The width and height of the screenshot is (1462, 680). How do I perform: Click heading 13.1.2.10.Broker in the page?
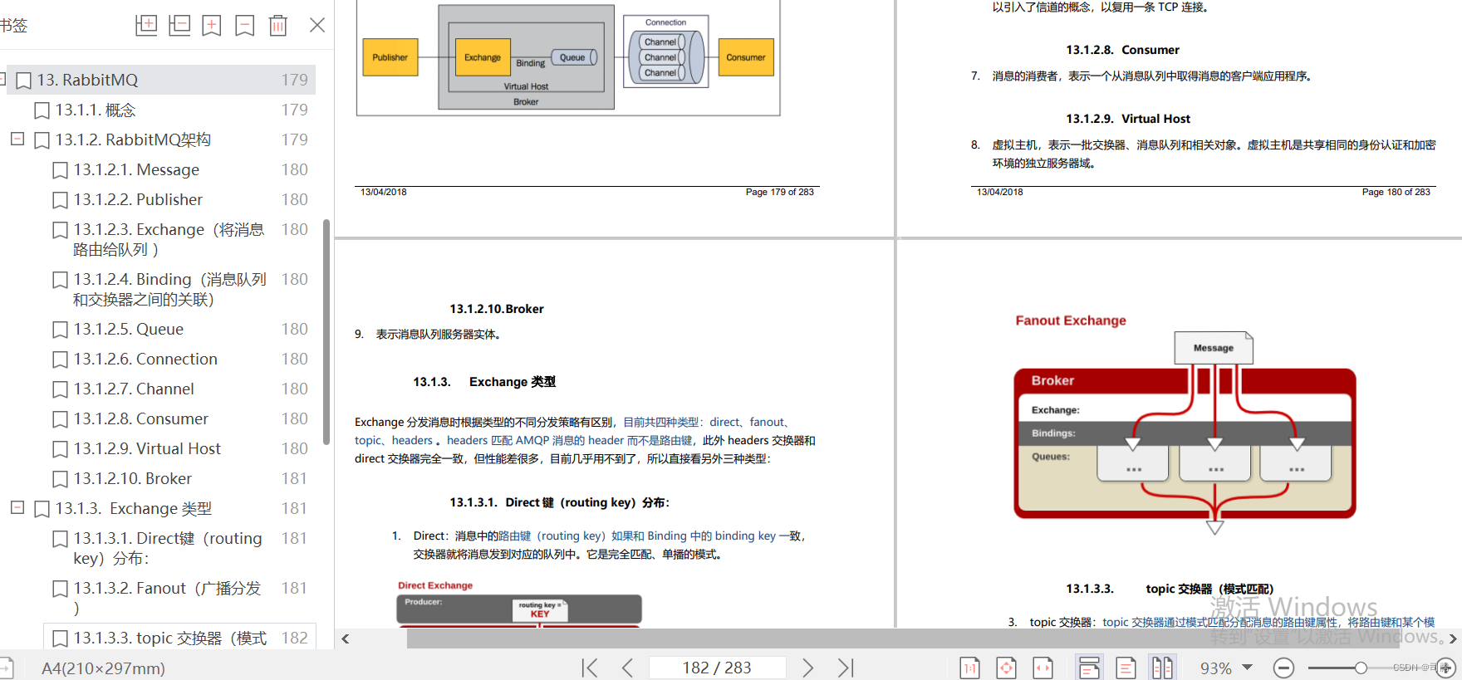[497, 309]
